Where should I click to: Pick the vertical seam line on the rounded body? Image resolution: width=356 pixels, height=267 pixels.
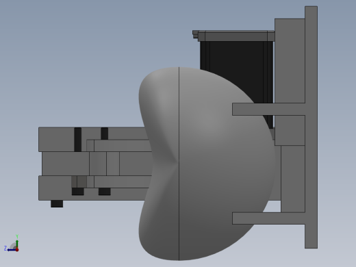[x=179, y=164]
